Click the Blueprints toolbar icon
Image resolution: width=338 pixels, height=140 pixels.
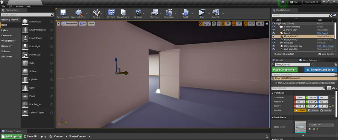pos(155,12)
